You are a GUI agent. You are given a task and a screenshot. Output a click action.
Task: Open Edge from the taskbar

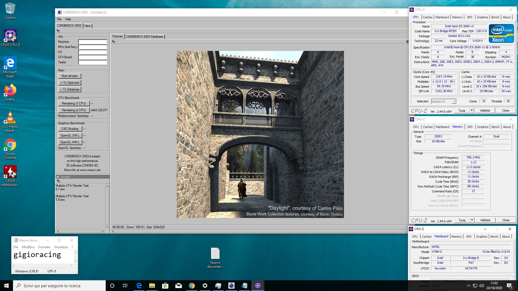tap(139, 286)
